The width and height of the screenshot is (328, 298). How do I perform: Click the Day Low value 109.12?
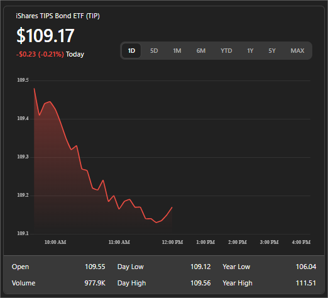(200, 267)
